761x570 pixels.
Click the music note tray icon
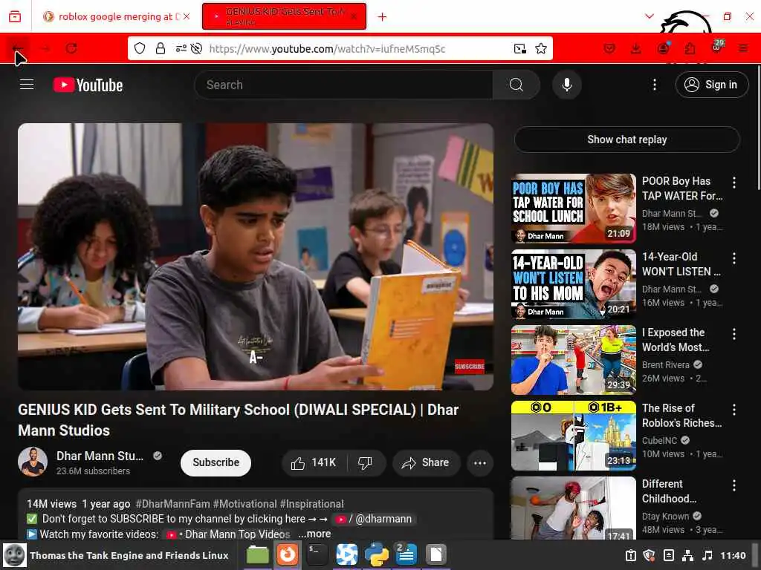pos(707,555)
